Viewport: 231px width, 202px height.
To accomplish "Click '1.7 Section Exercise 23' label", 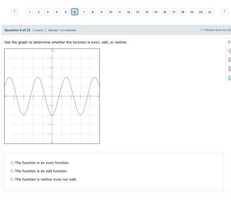I will point(216,30).
